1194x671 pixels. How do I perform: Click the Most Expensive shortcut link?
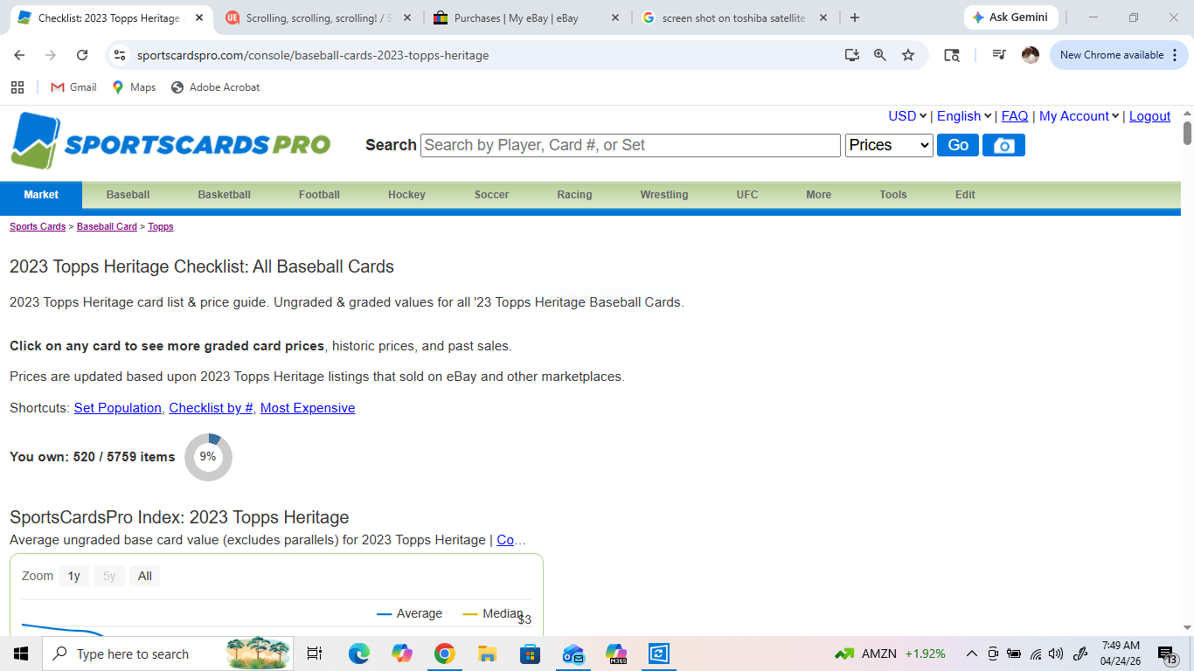(308, 408)
